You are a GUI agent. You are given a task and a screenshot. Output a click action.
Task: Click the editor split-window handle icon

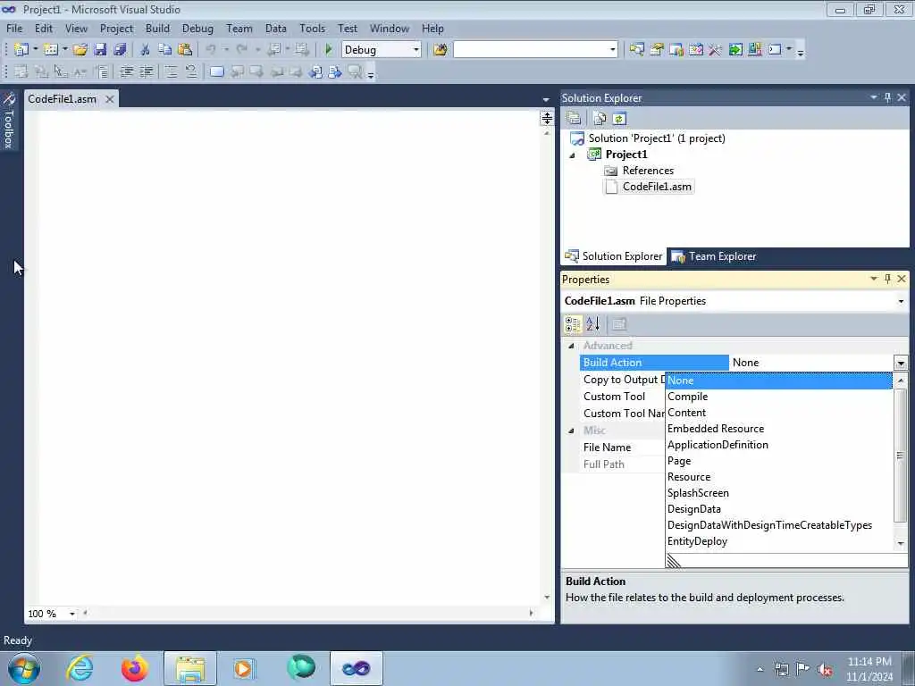547,119
